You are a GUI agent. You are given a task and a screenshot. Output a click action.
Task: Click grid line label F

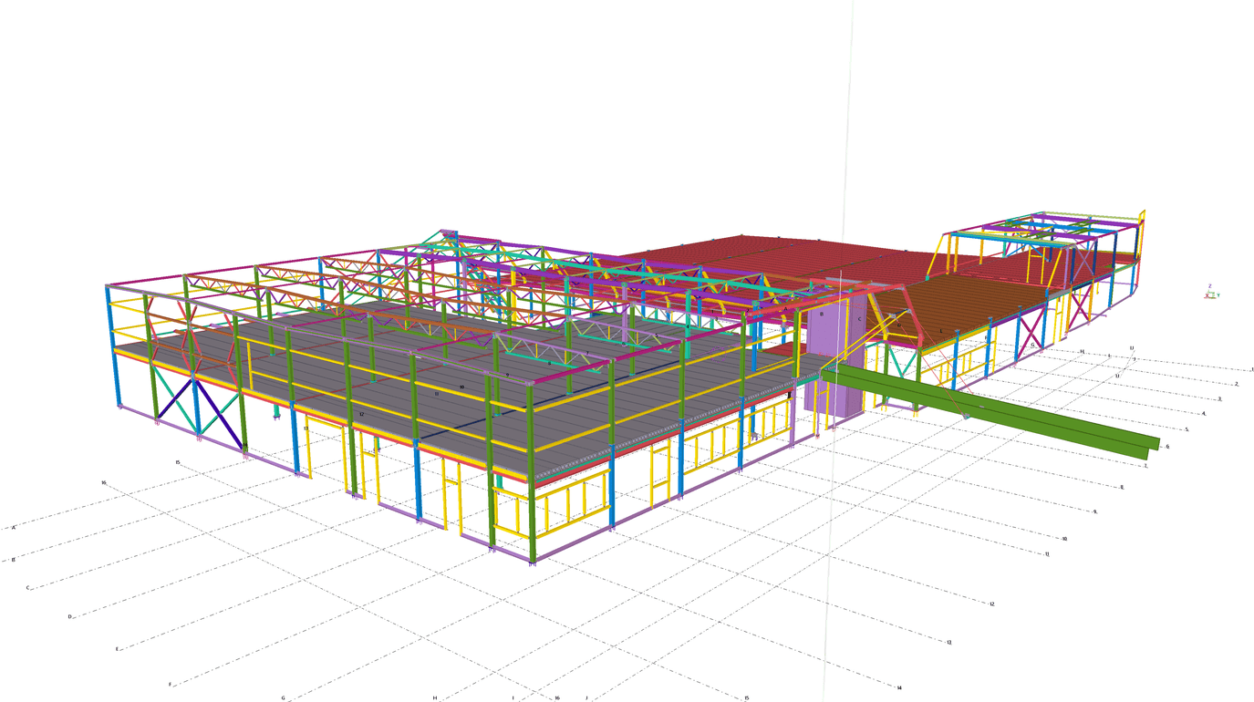click(x=170, y=685)
